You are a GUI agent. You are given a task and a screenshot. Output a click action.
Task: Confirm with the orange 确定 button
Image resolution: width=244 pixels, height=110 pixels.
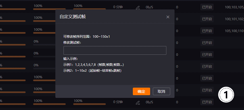coord(141,91)
